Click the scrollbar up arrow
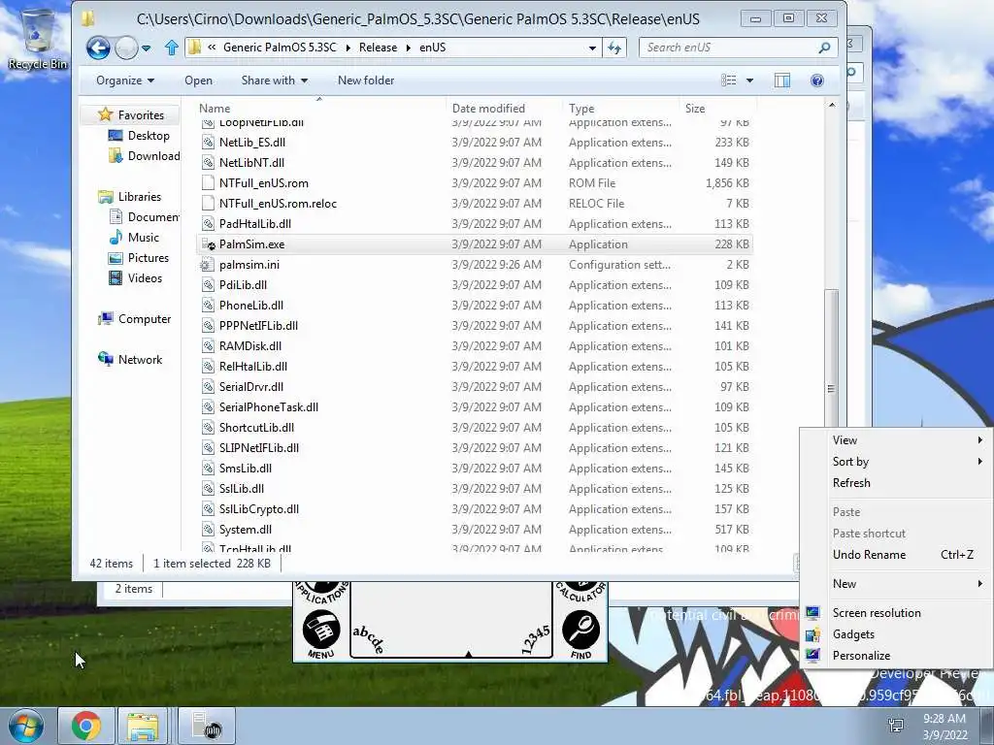The image size is (994, 745). (x=831, y=105)
